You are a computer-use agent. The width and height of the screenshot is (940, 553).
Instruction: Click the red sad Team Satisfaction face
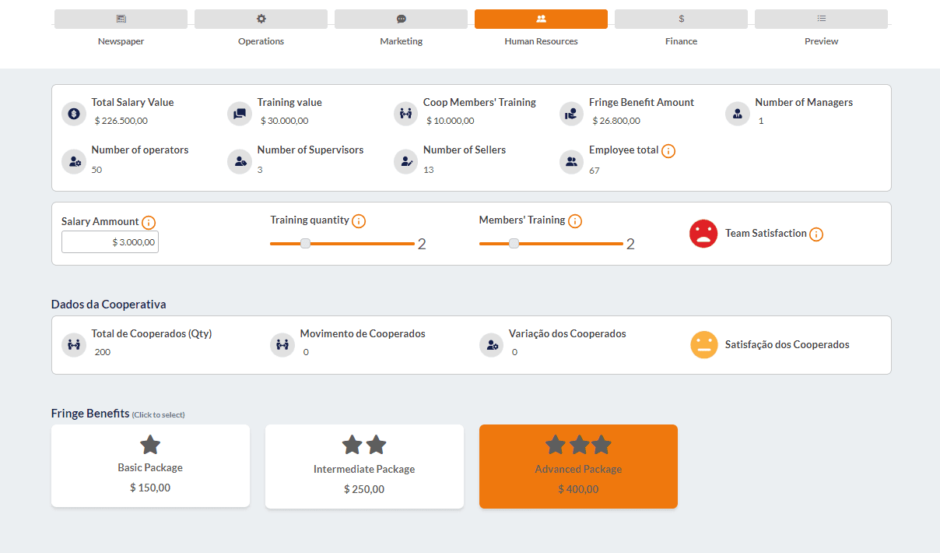tap(703, 234)
